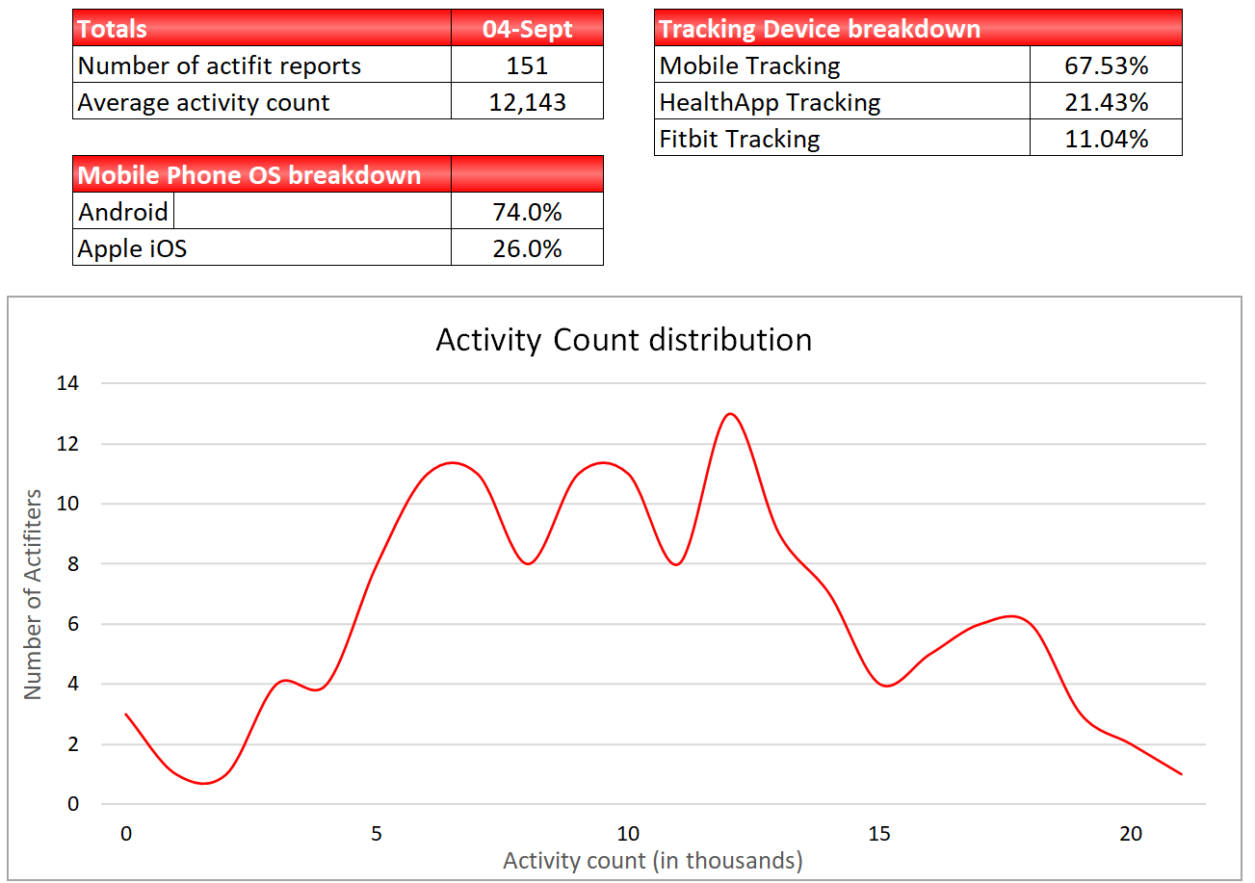Screen dimensions: 1255x883
Task: Click the red line's highest peak
Action: coord(730,414)
